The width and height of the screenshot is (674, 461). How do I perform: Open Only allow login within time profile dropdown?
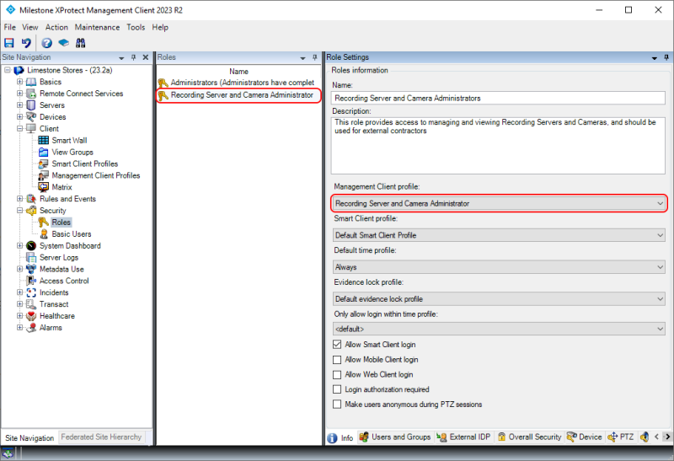tap(499, 329)
